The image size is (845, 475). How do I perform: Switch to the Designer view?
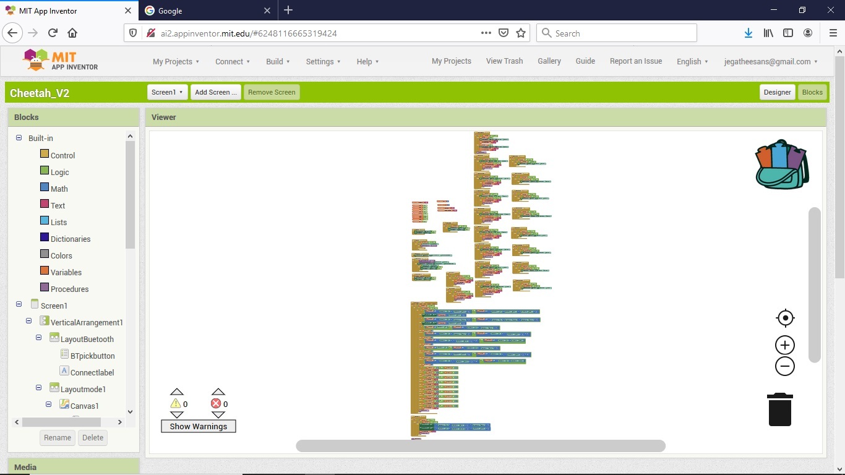(x=777, y=92)
